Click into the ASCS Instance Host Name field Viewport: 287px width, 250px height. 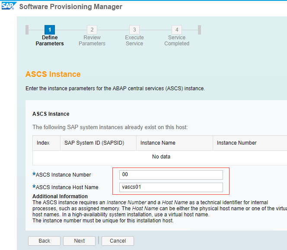pyautogui.click(x=171, y=187)
